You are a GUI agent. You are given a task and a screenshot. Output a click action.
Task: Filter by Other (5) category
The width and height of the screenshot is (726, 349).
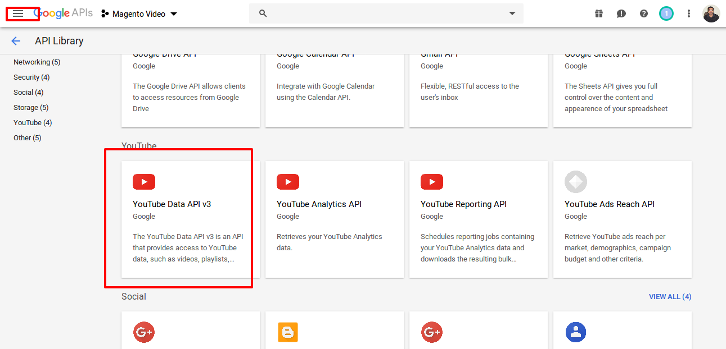tap(28, 138)
